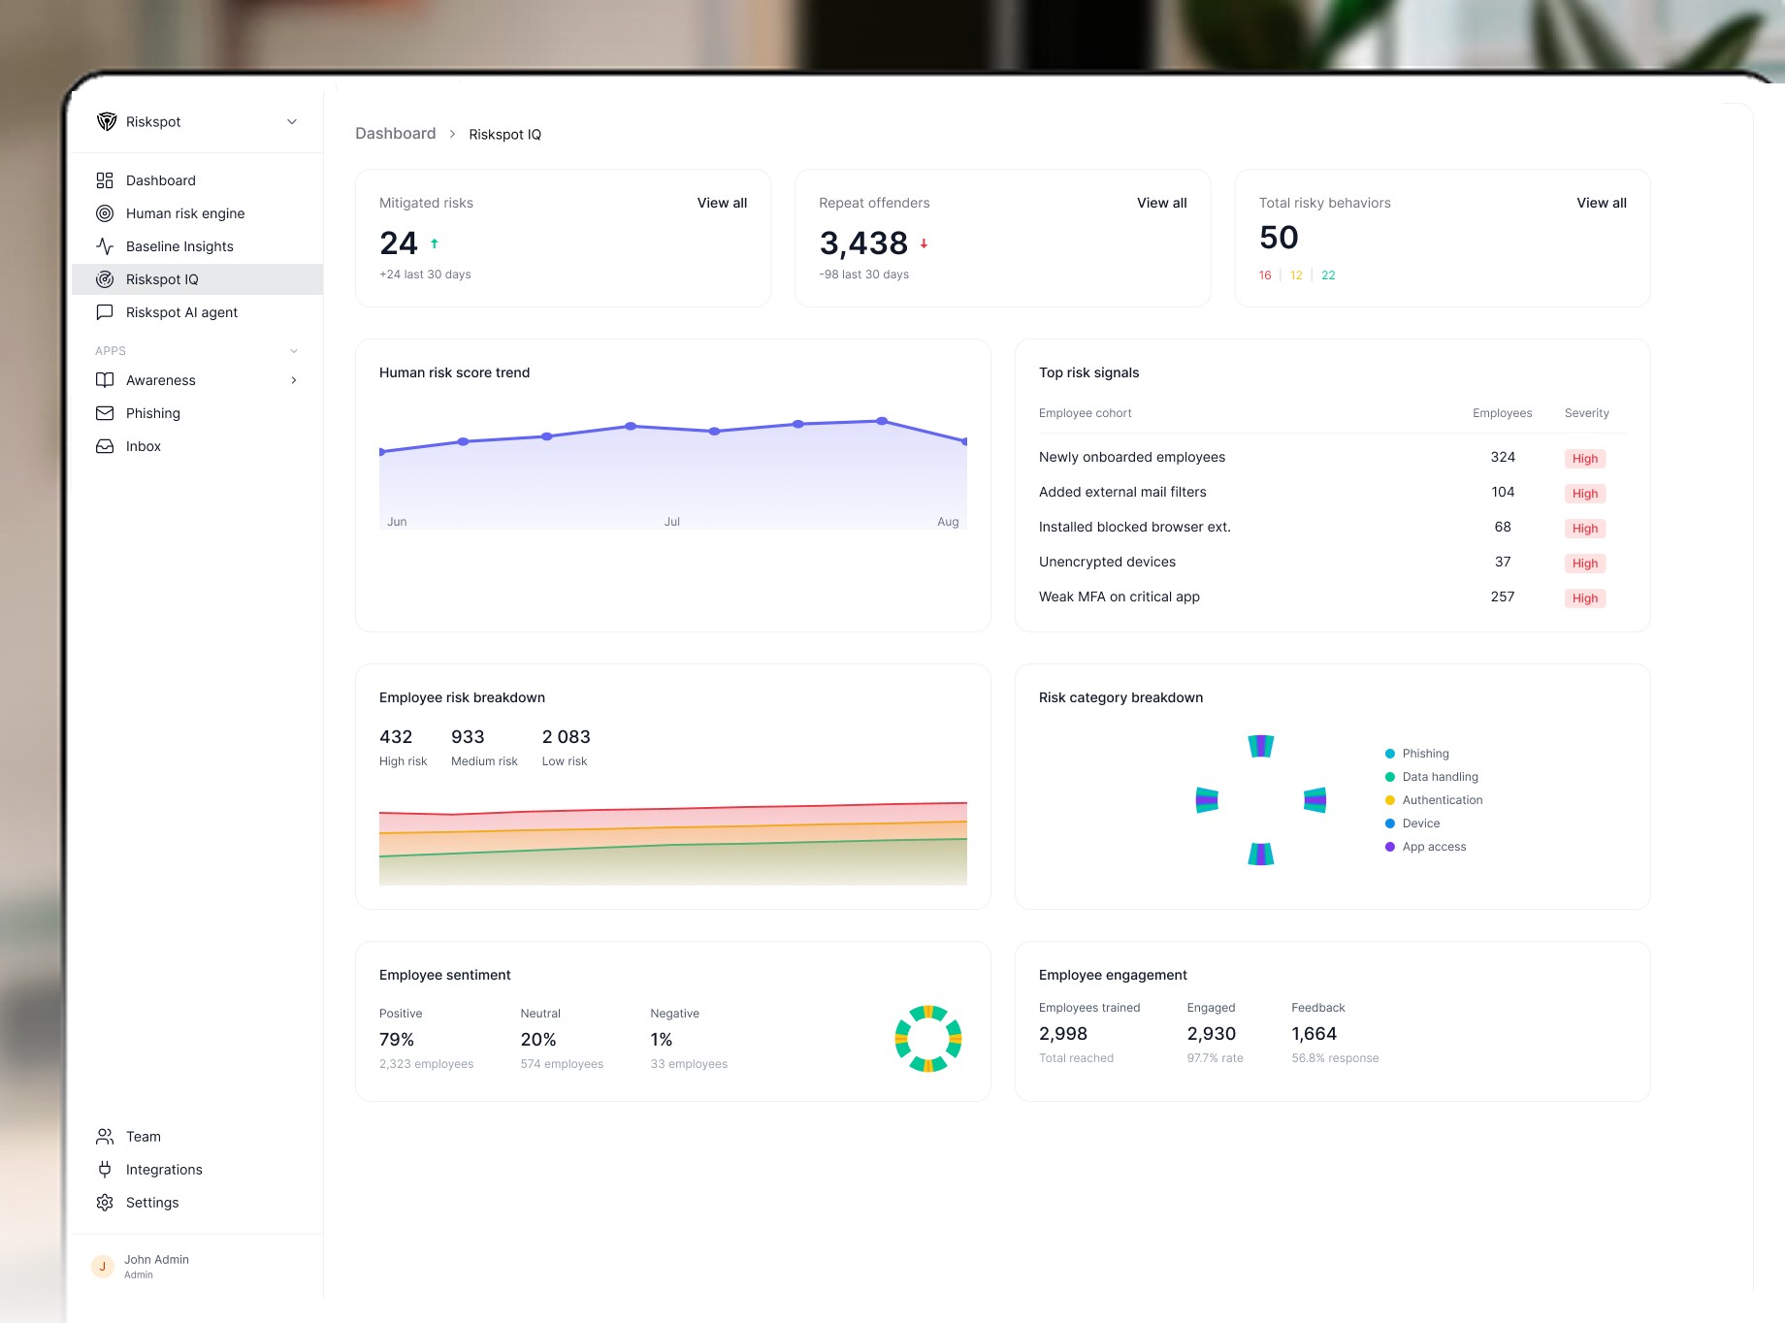Open Settings via the gear icon
The height and width of the screenshot is (1323, 1785).
(x=105, y=1202)
